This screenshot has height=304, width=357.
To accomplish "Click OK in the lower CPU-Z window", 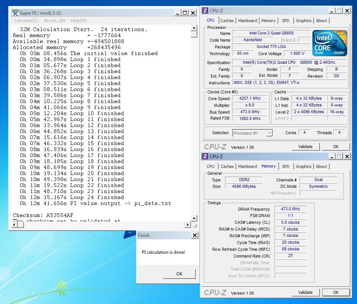I will (x=336, y=292).
